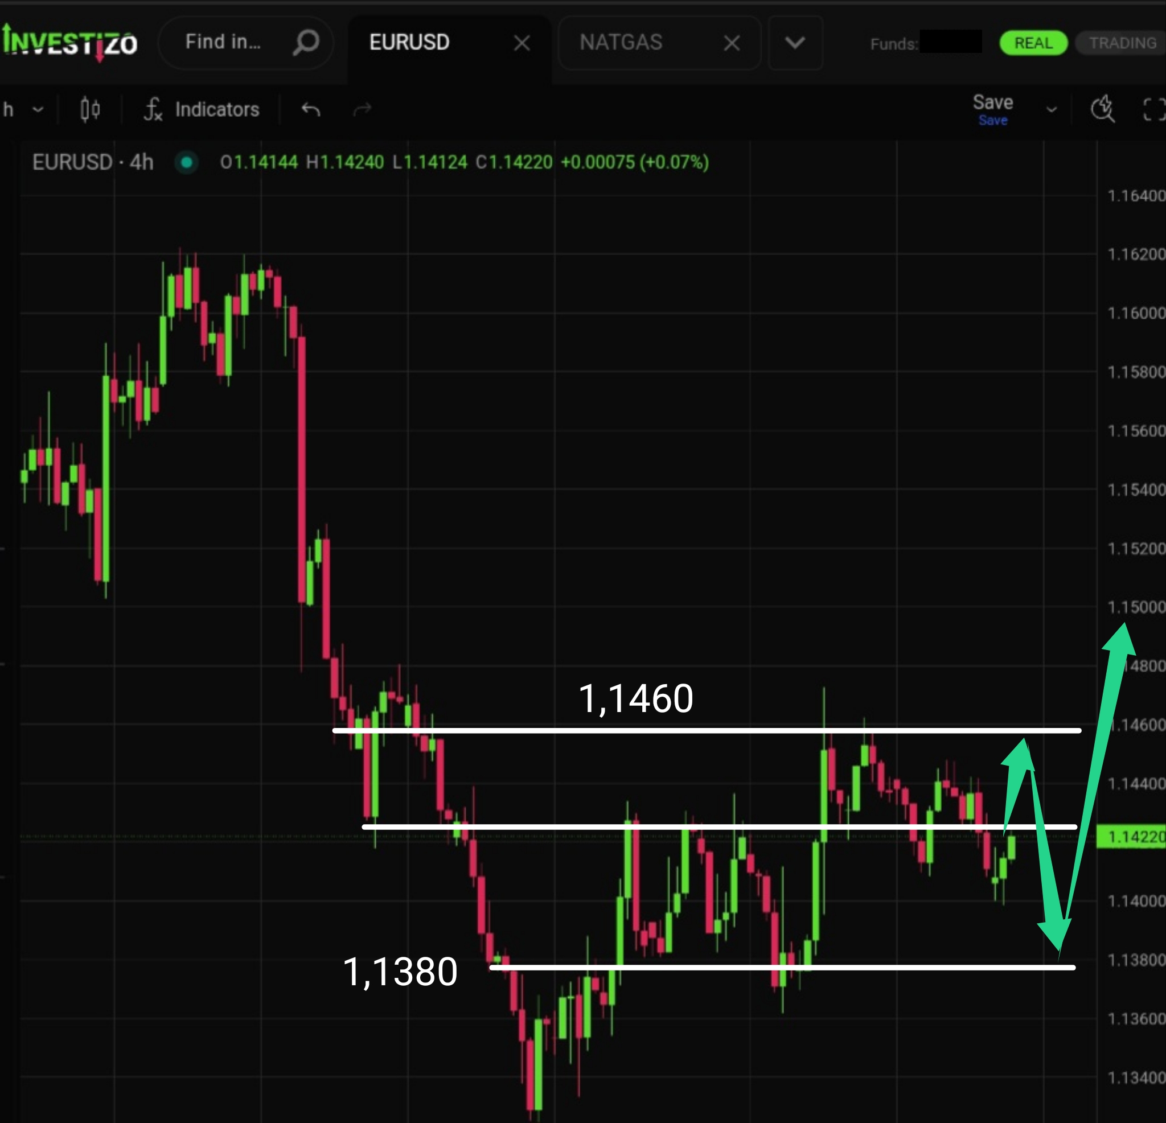Click the undo arrow

[x=310, y=109]
